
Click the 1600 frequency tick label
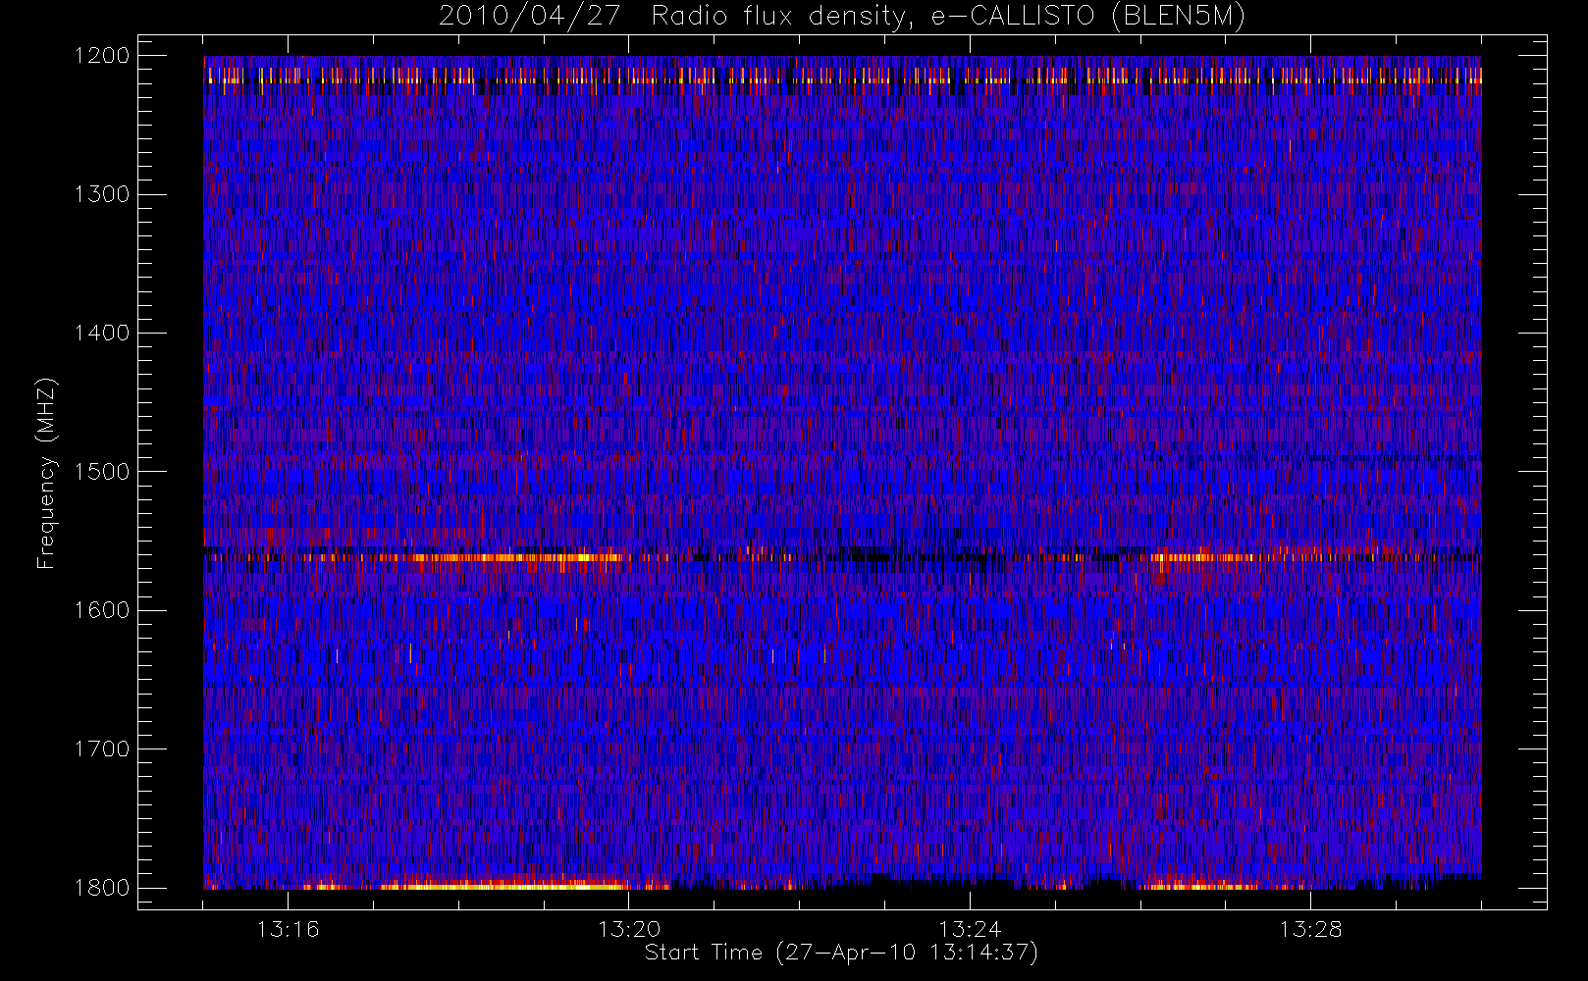pyautogui.click(x=102, y=610)
